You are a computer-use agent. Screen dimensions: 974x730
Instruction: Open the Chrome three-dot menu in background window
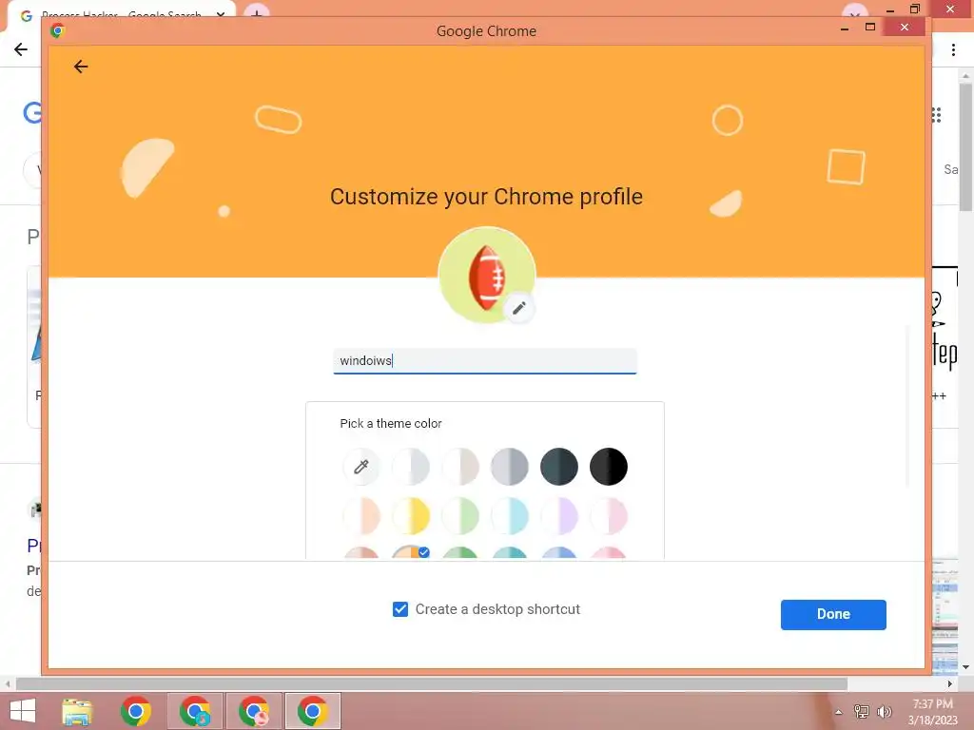(x=953, y=49)
